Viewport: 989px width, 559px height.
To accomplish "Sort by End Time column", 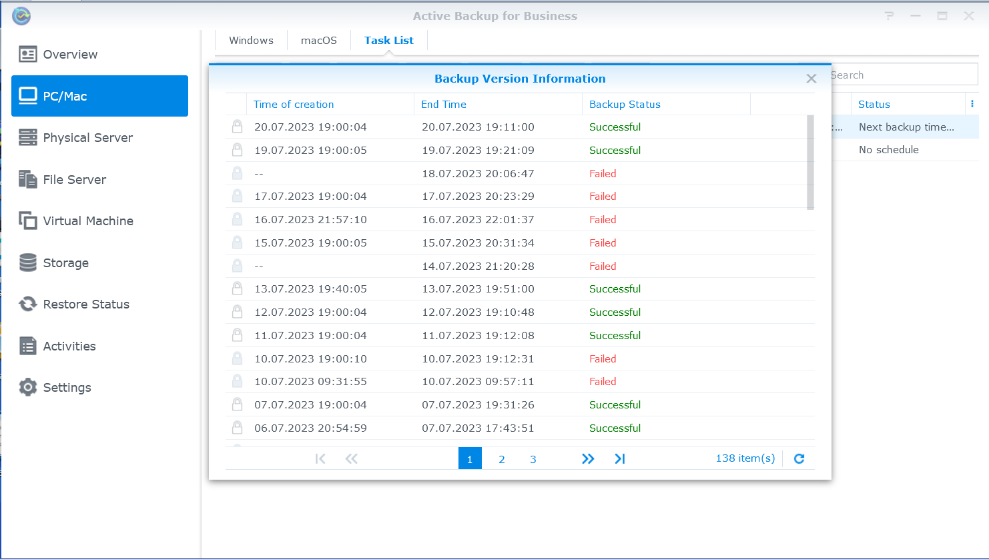I will [x=498, y=104].
